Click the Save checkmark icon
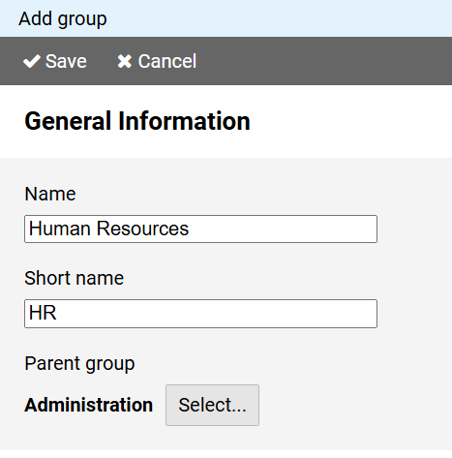The height and width of the screenshot is (458, 452). click(32, 61)
